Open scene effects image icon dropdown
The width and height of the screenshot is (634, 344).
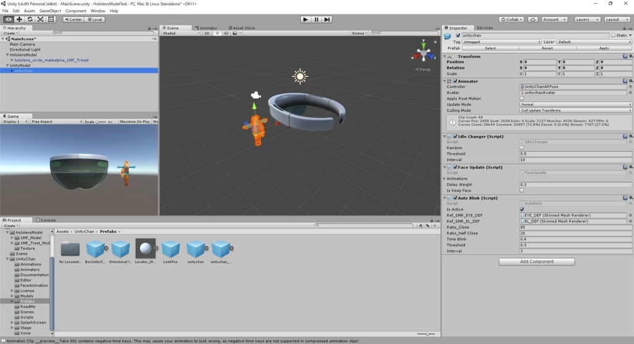point(237,33)
